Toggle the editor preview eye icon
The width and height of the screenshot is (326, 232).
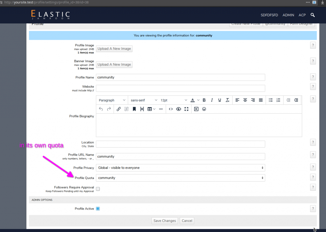pyautogui.click(x=179, y=109)
